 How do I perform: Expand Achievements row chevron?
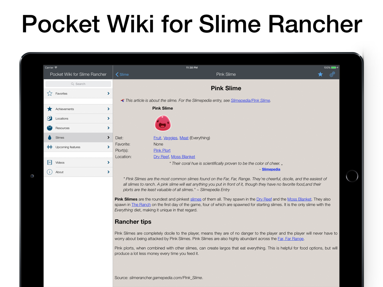tap(108, 109)
